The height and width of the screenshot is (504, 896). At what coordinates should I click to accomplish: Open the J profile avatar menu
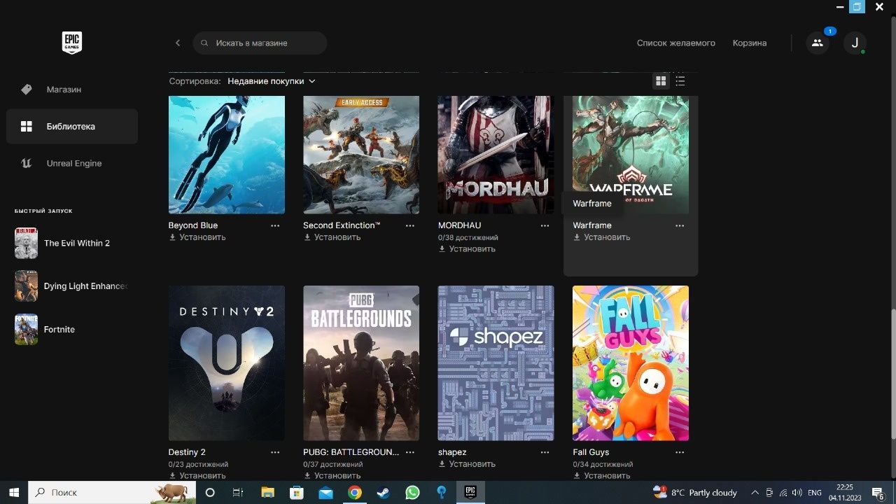tap(855, 43)
